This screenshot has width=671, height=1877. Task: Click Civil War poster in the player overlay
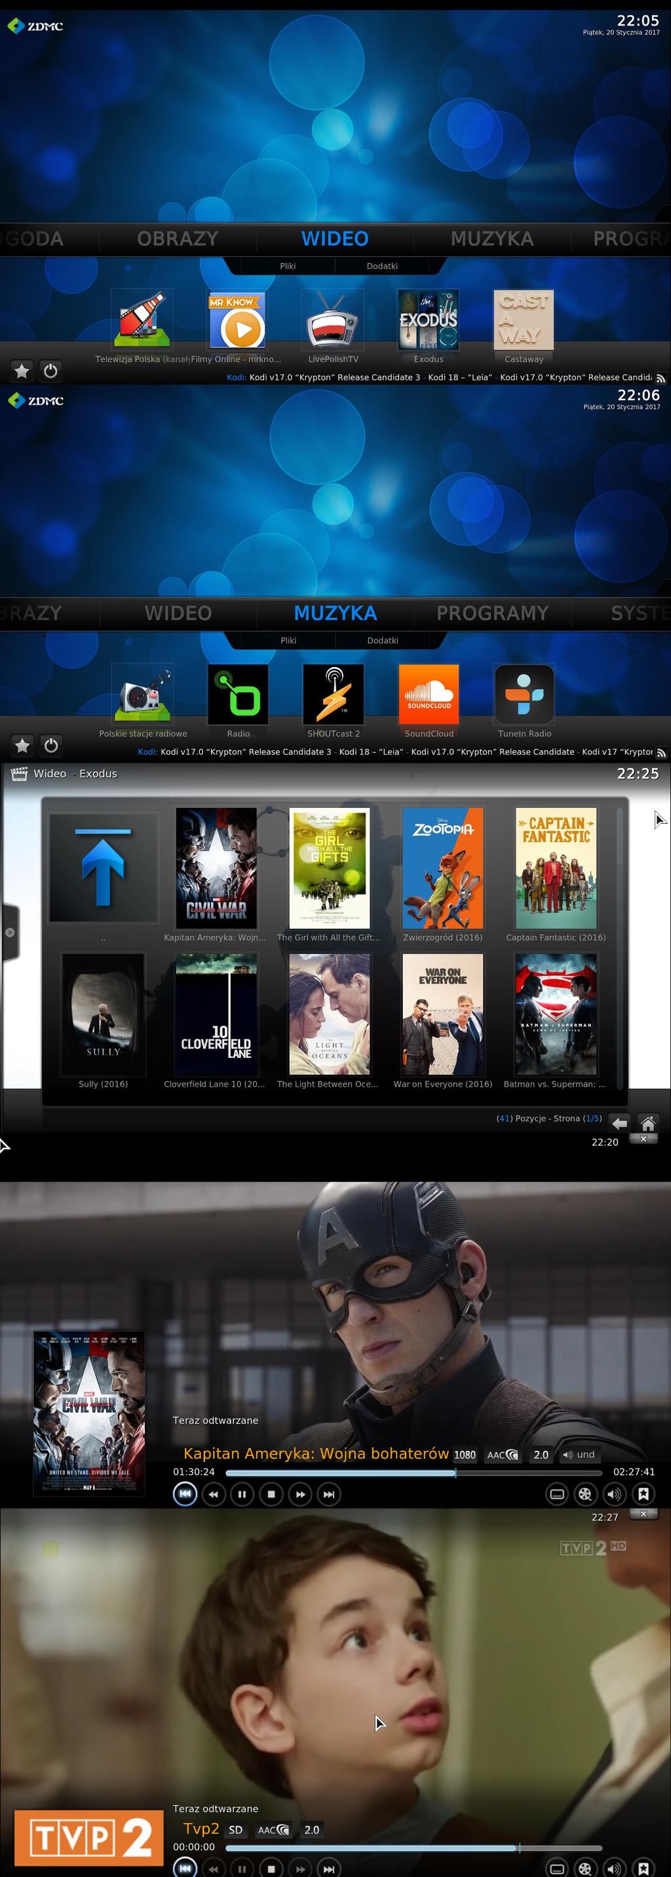pos(88,1413)
